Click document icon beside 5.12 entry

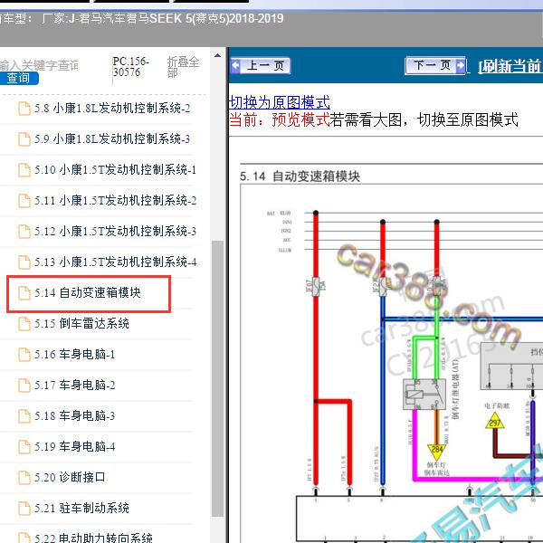(x=24, y=231)
